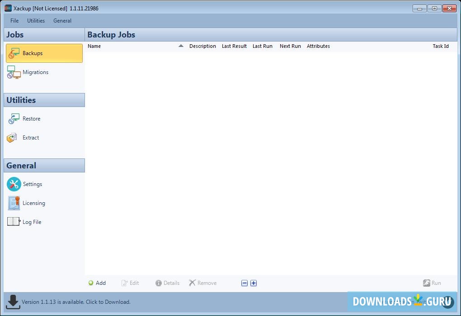Viewport: 461px width, 316px height.
Task: Open the Log File book icon
Action: tap(14, 222)
